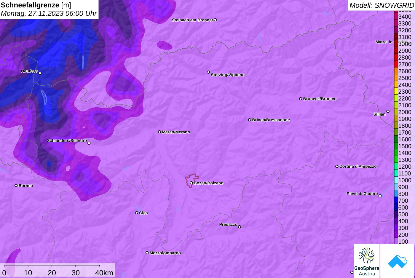
Task: Click the Bormio location marker dot
Action: click(16, 186)
